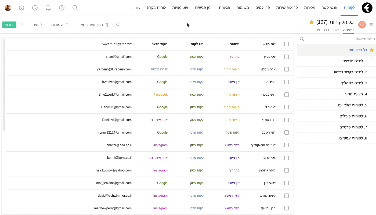Select the רשימה view tab
The width and height of the screenshot is (376, 215).
tap(348, 30)
